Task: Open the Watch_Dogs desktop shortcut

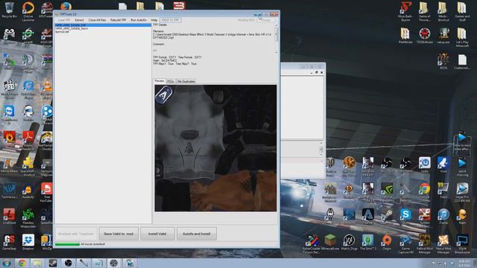Action: [349, 242]
